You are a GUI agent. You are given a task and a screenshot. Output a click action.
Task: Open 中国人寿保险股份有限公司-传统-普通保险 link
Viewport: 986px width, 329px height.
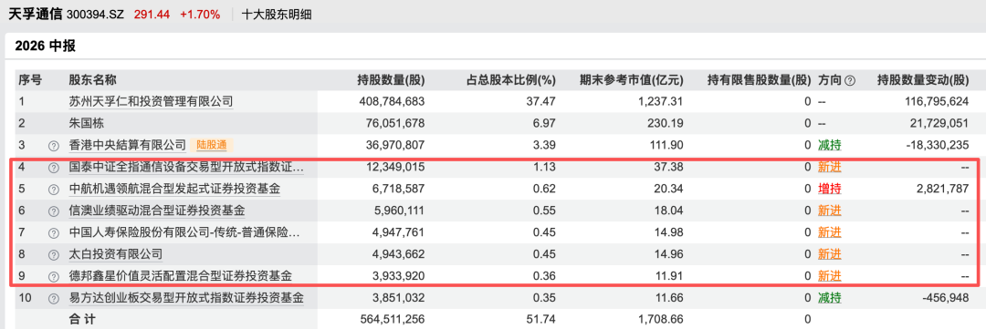pos(184,232)
